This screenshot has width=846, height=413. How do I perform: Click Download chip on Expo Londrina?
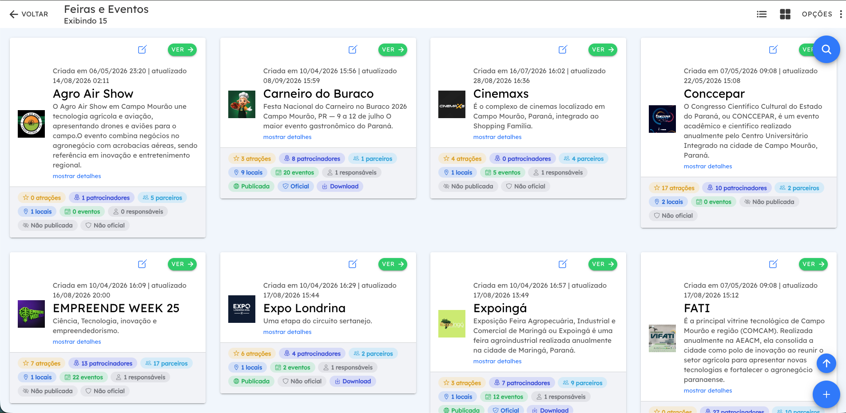353,381
